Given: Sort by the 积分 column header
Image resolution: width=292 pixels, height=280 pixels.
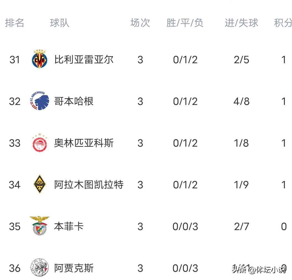Looking at the screenshot, I should pyautogui.click(x=283, y=23).
